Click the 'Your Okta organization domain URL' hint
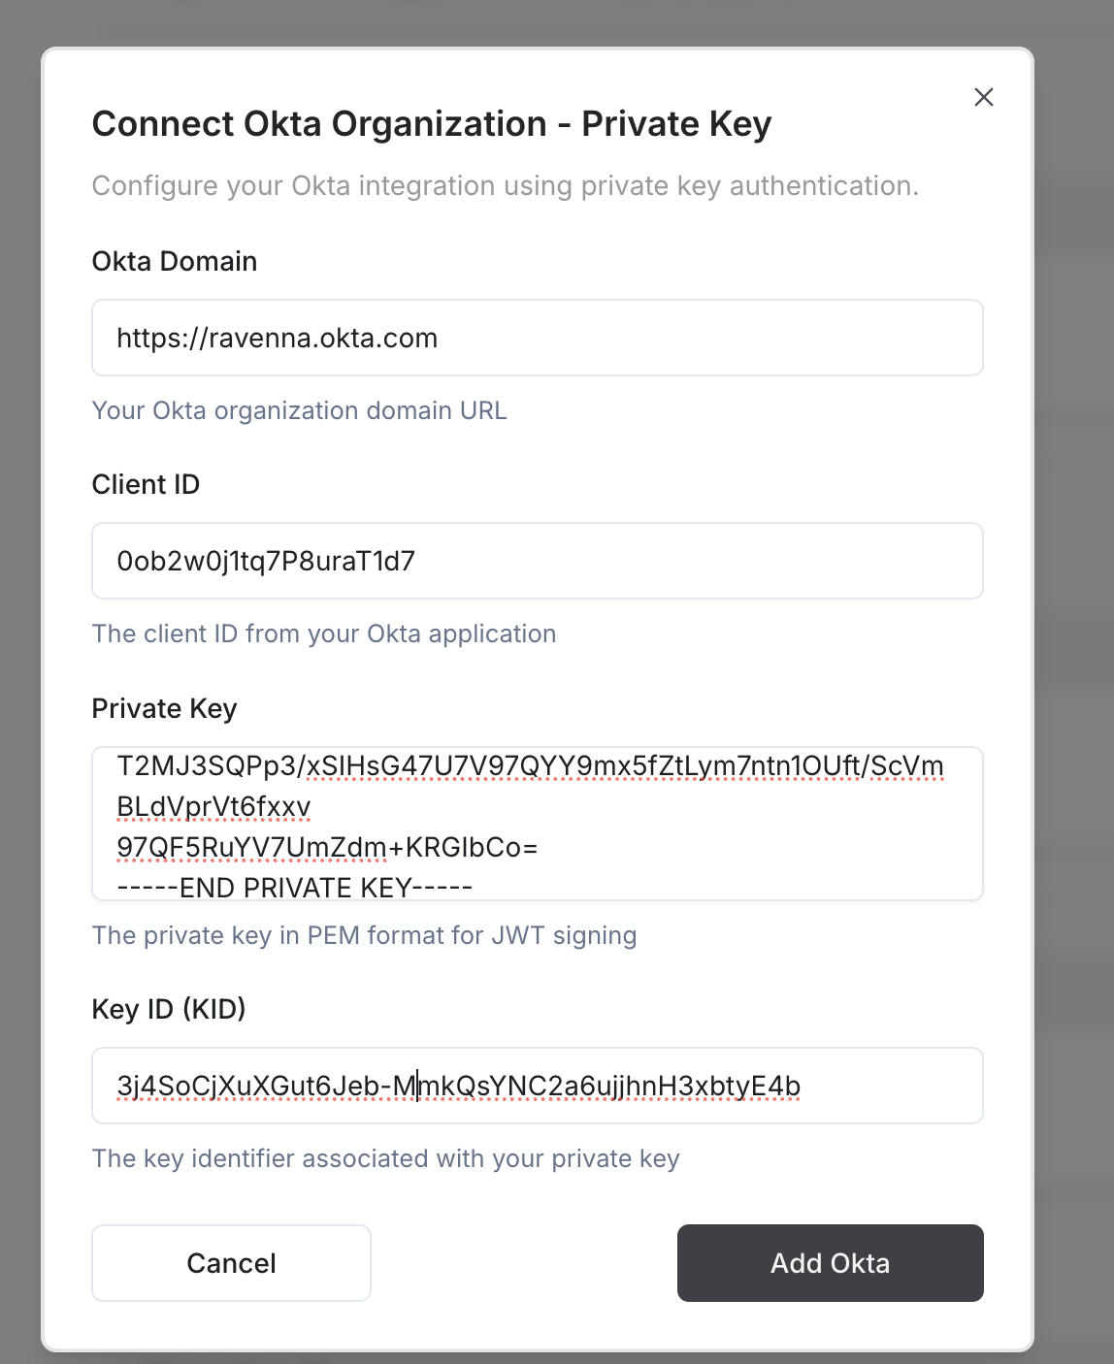 pyautogui.click(x=299, y=410)
